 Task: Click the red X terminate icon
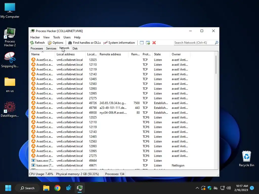coord(154,43)
